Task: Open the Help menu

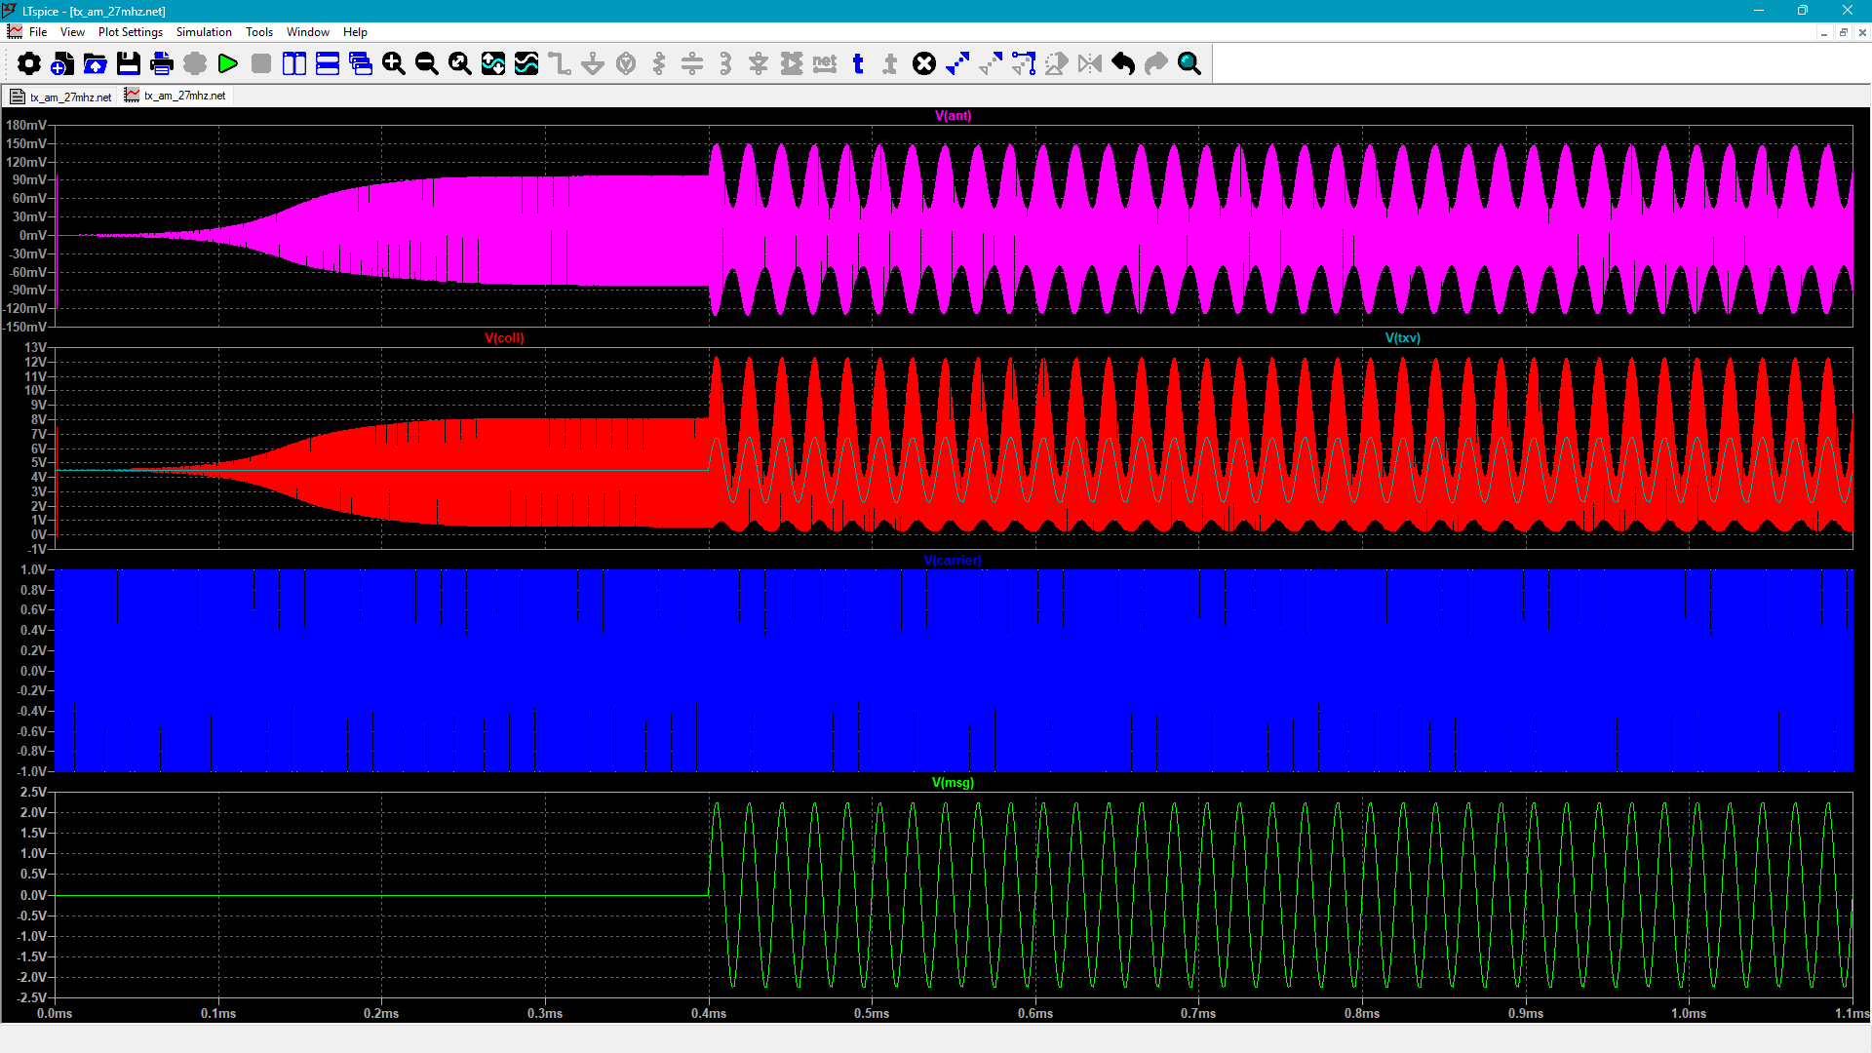Action: (x=355, y=32)
